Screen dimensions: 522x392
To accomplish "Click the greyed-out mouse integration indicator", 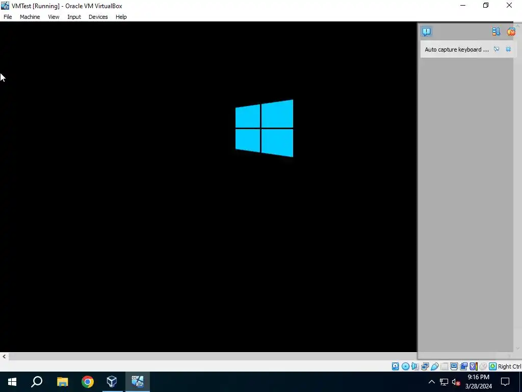I will pos(483,366).
